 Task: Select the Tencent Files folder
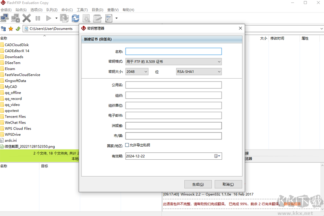[15, 117]
